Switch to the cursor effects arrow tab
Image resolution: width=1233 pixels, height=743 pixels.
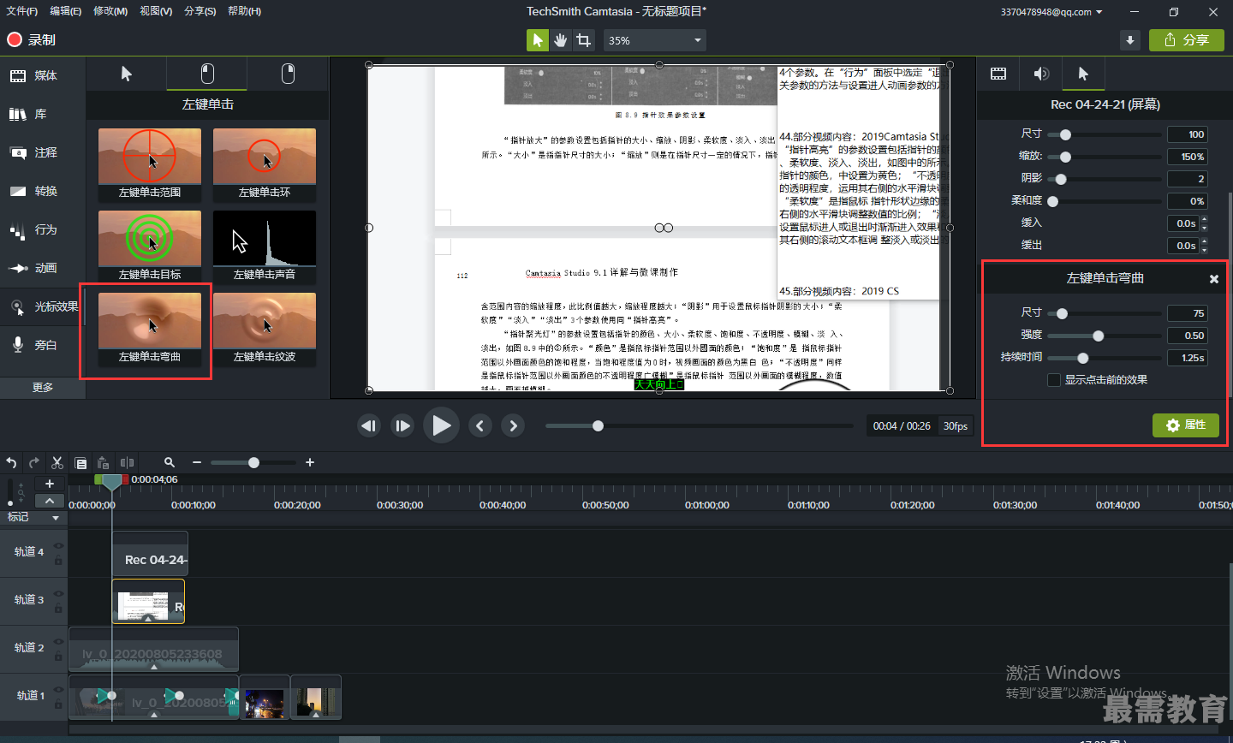coord(126,74)
